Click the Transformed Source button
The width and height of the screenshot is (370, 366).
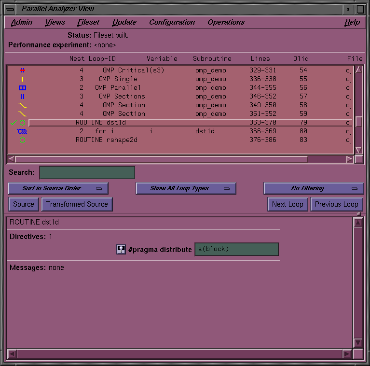pyautogui.click(x=77, y=204)
